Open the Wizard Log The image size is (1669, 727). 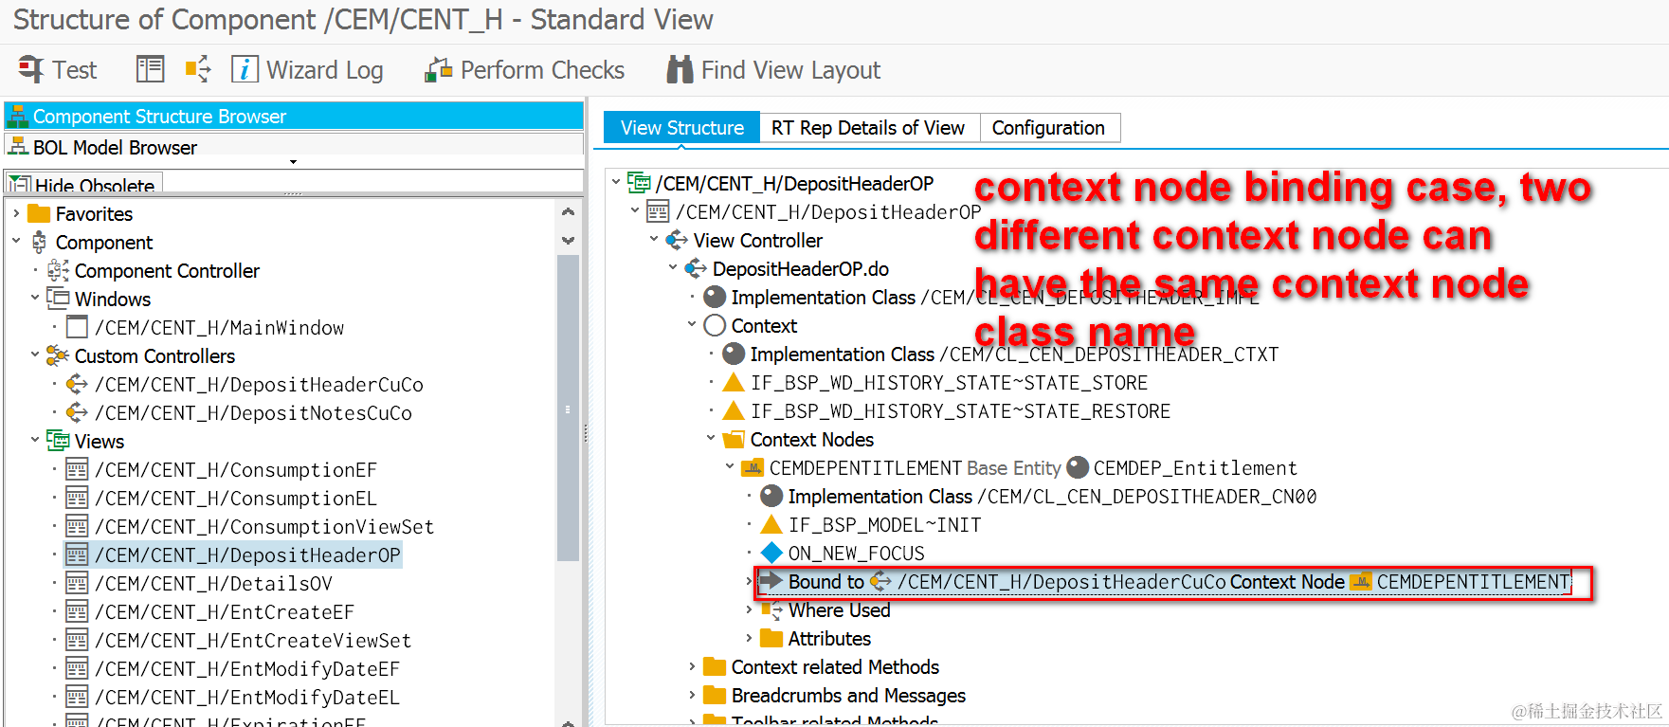point(307,70)
